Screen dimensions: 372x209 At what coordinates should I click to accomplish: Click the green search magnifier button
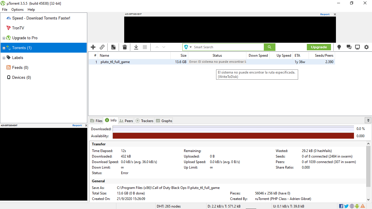(269, 47)
